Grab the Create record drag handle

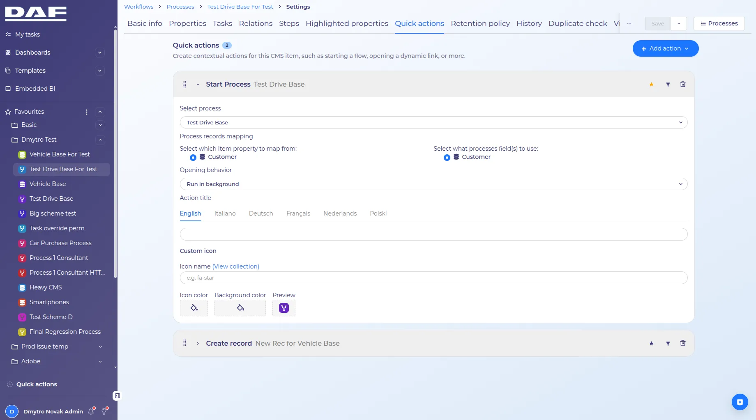point(184,343)
